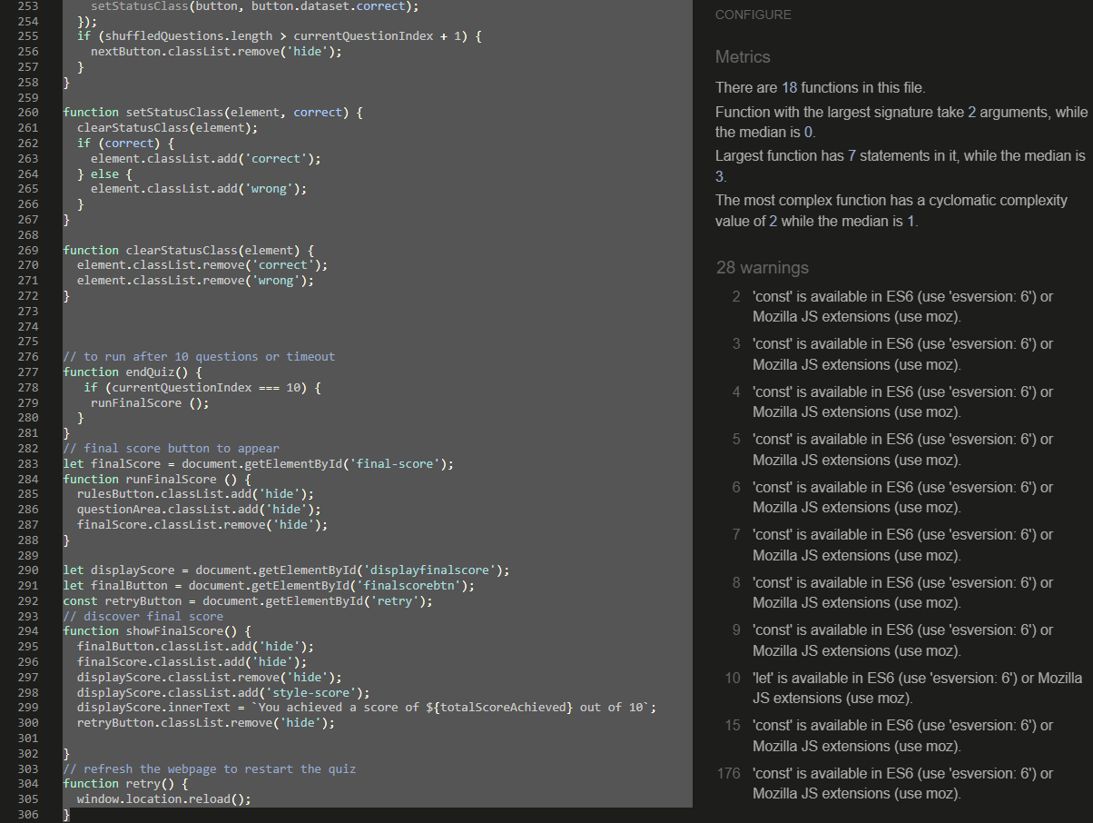Viewport: 1093px width, 823px height.
Task: Click the 'function showFinalScore()' line
Action: pos(157,630)
